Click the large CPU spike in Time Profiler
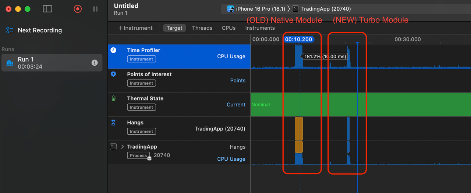The width and height of the screenshot is (471, 193). pos(298,56)
